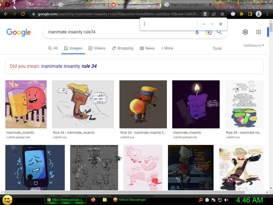Switch to the Videos tab

(97, 48)
